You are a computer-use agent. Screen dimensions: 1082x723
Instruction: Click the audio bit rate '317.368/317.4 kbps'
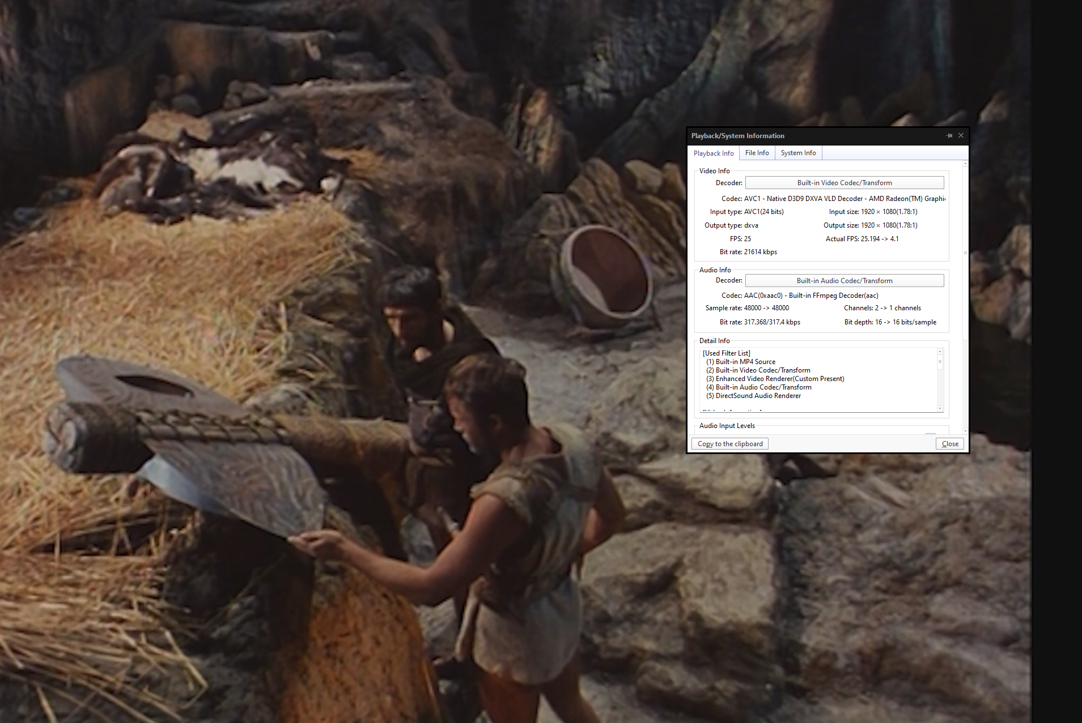tap(772, 322)
